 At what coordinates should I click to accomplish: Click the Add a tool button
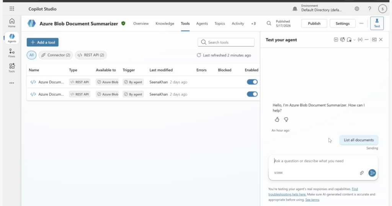tap(42, 42)
